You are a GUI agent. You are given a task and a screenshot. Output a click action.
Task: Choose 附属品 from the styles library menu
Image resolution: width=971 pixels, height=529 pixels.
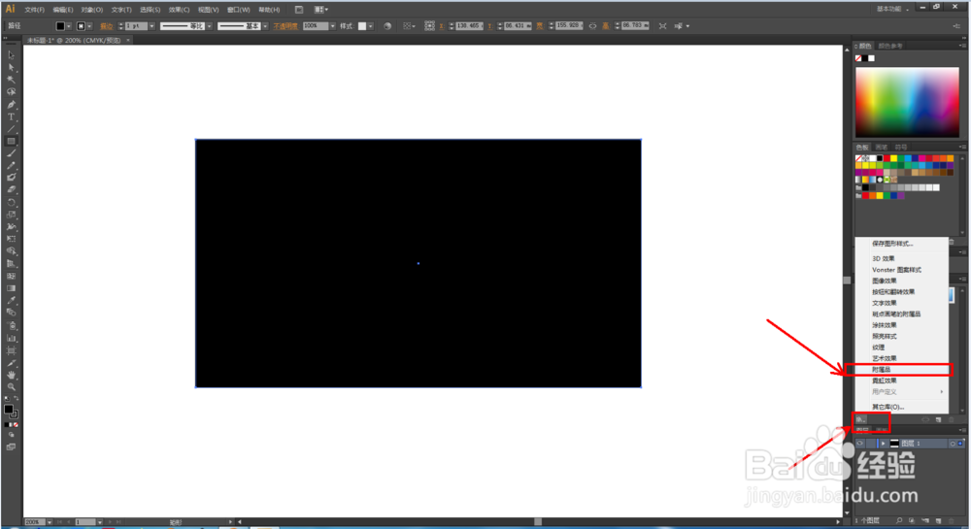(x=902, y=370)
